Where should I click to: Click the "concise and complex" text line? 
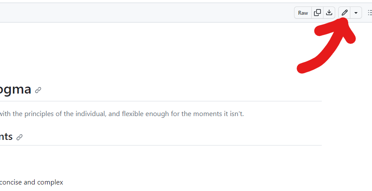31,182
